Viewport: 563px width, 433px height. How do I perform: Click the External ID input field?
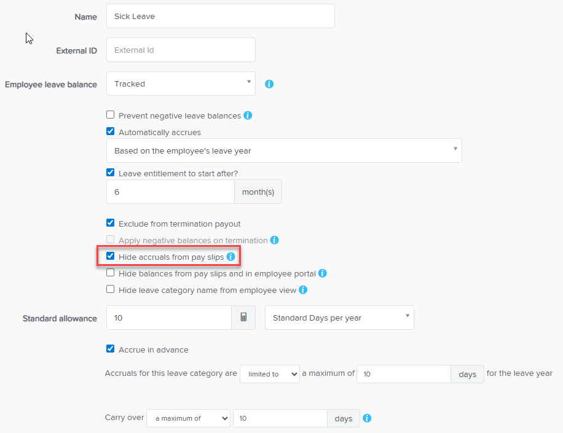[x=181, y=50]
